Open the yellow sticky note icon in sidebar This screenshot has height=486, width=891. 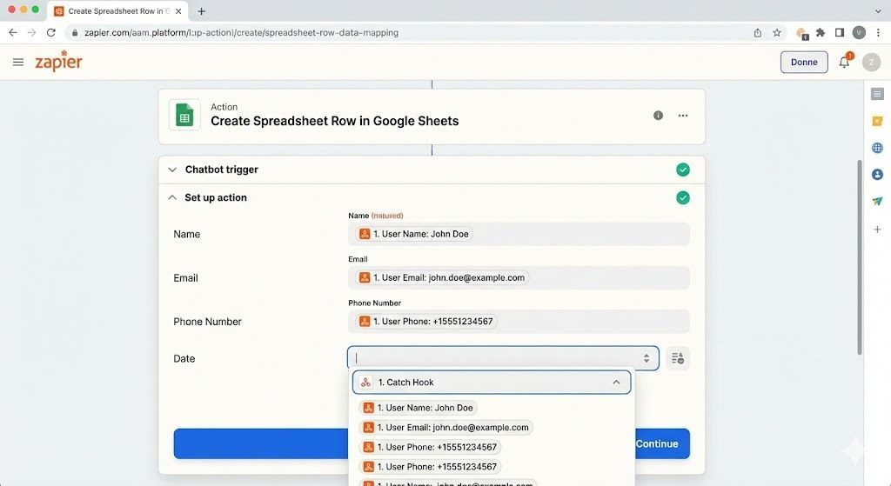(x=877, y=121)
